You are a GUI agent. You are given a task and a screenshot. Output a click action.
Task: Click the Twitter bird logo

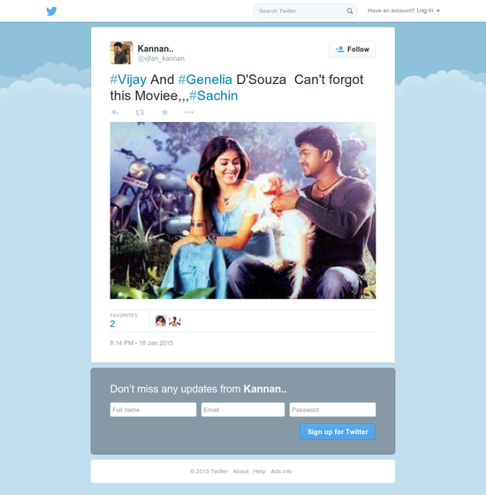click(51, 11)
